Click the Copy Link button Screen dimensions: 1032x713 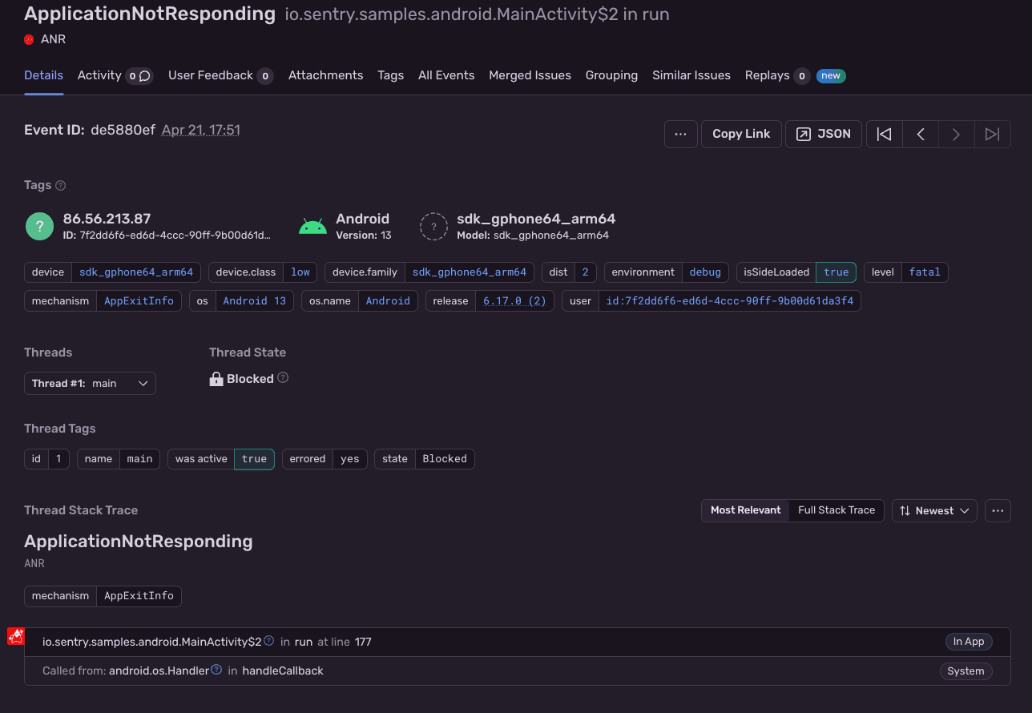tap(740, 134)
